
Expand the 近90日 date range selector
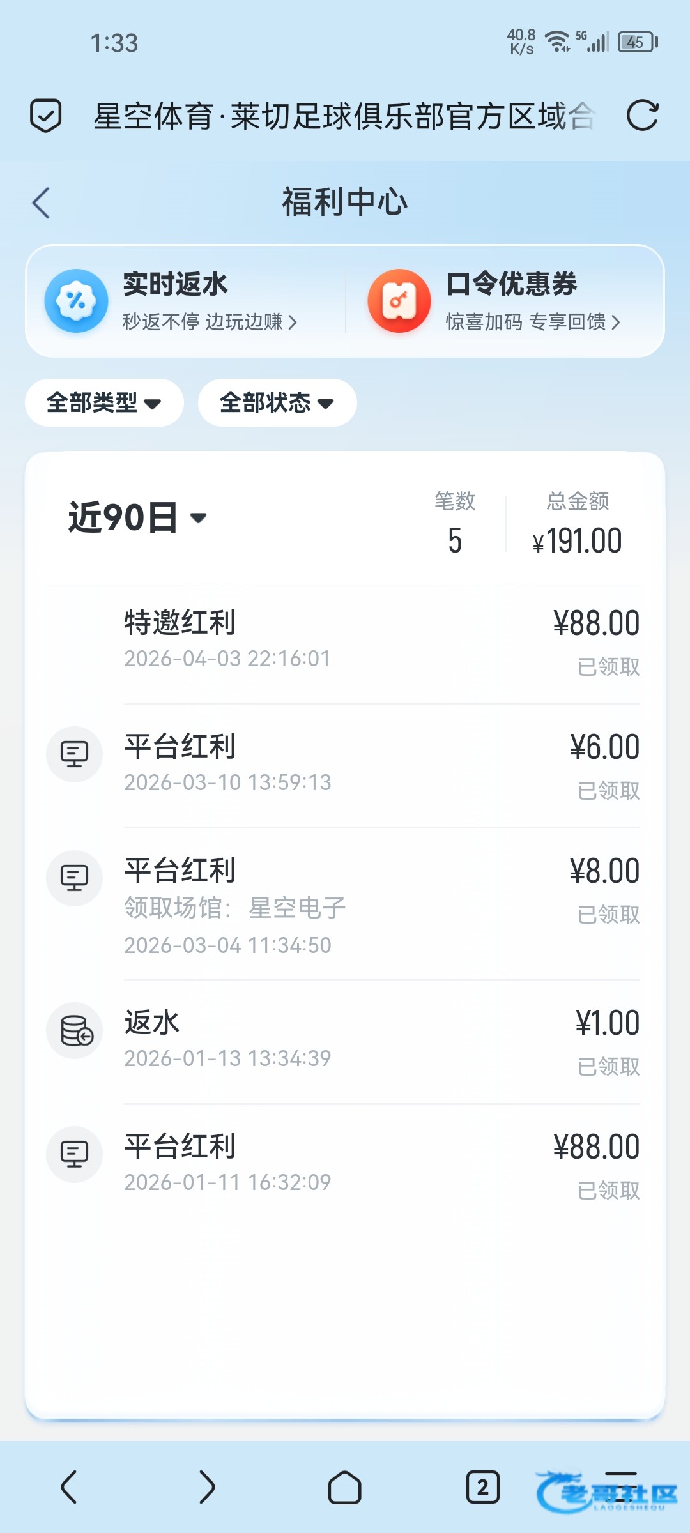point(137,517)
